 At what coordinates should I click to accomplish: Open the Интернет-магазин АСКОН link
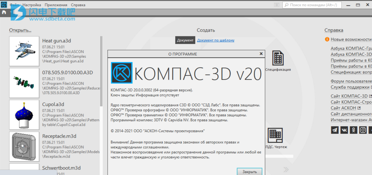tap(351, 120)
